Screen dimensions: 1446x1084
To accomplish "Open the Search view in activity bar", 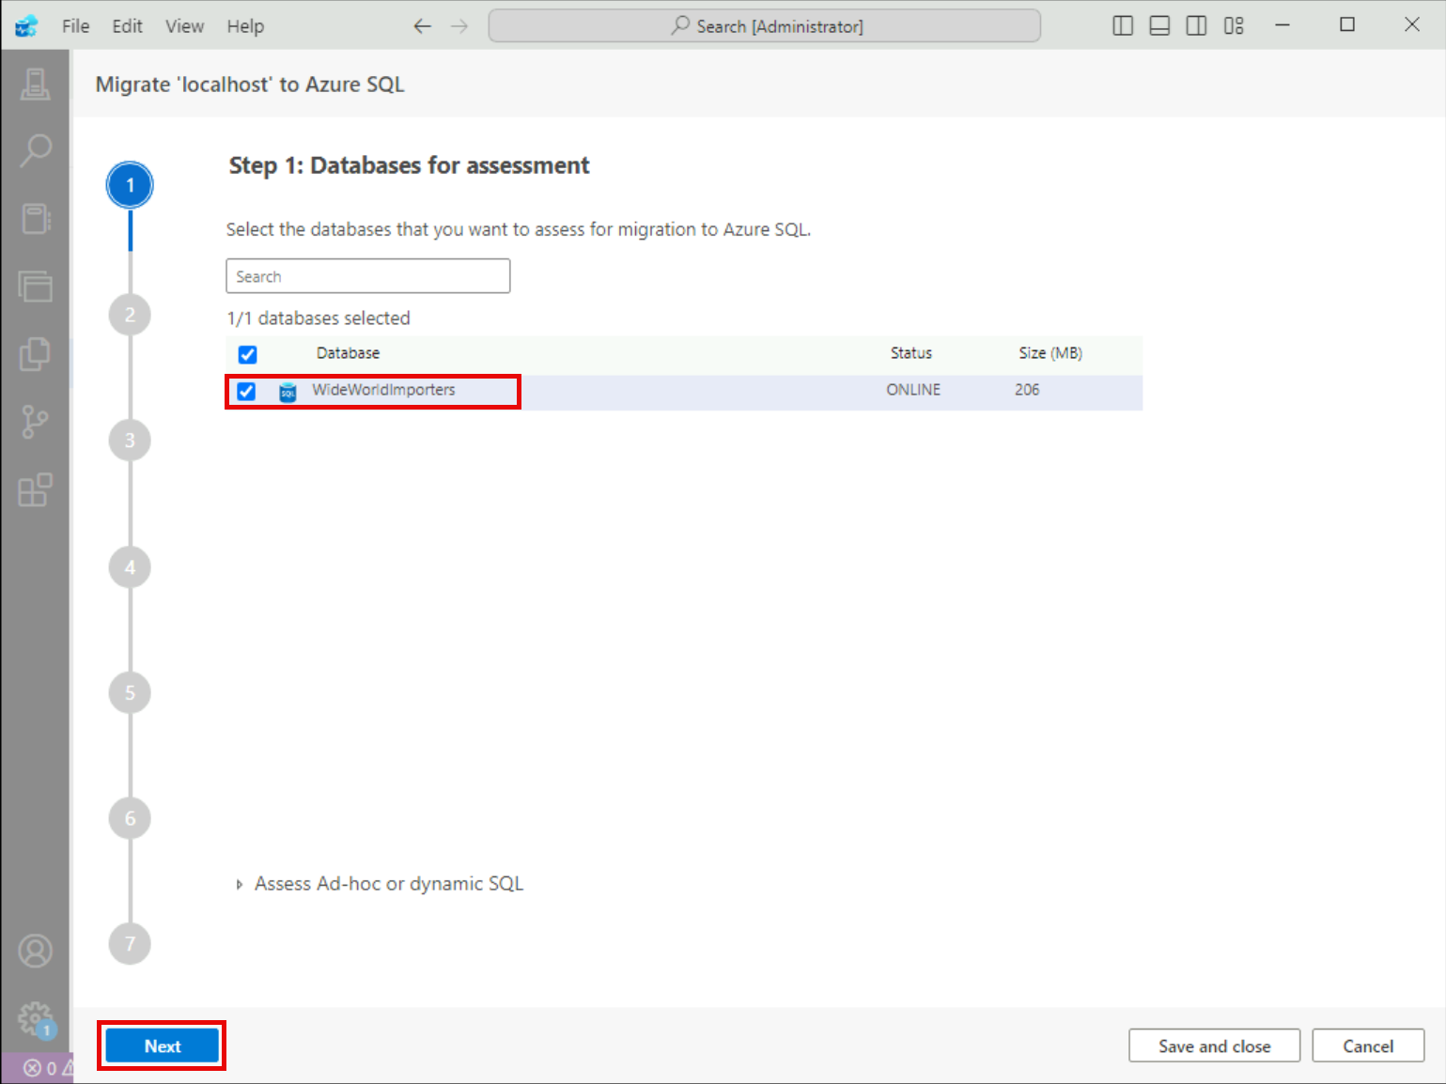I will pyautogui.click(x=36, y=150).
